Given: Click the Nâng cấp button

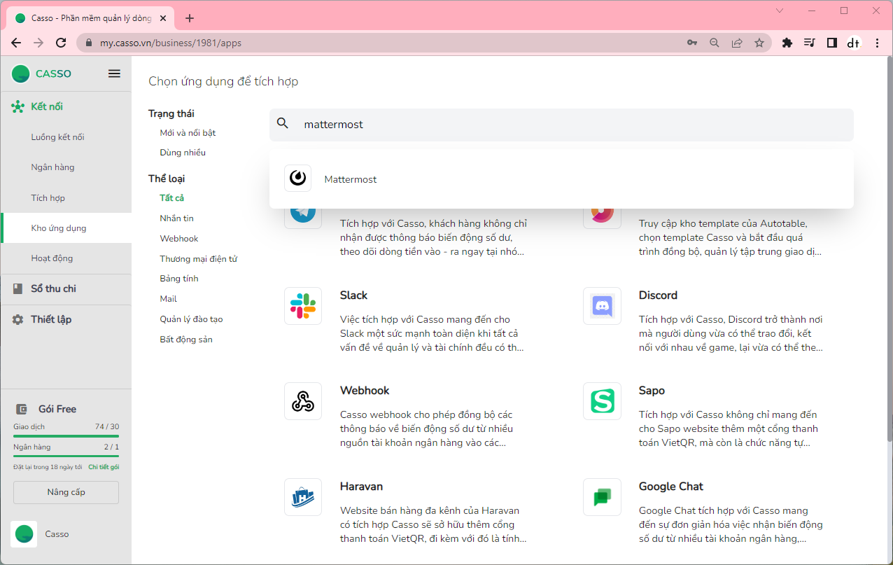Looking at the screenshot, I should click(66, 492).
